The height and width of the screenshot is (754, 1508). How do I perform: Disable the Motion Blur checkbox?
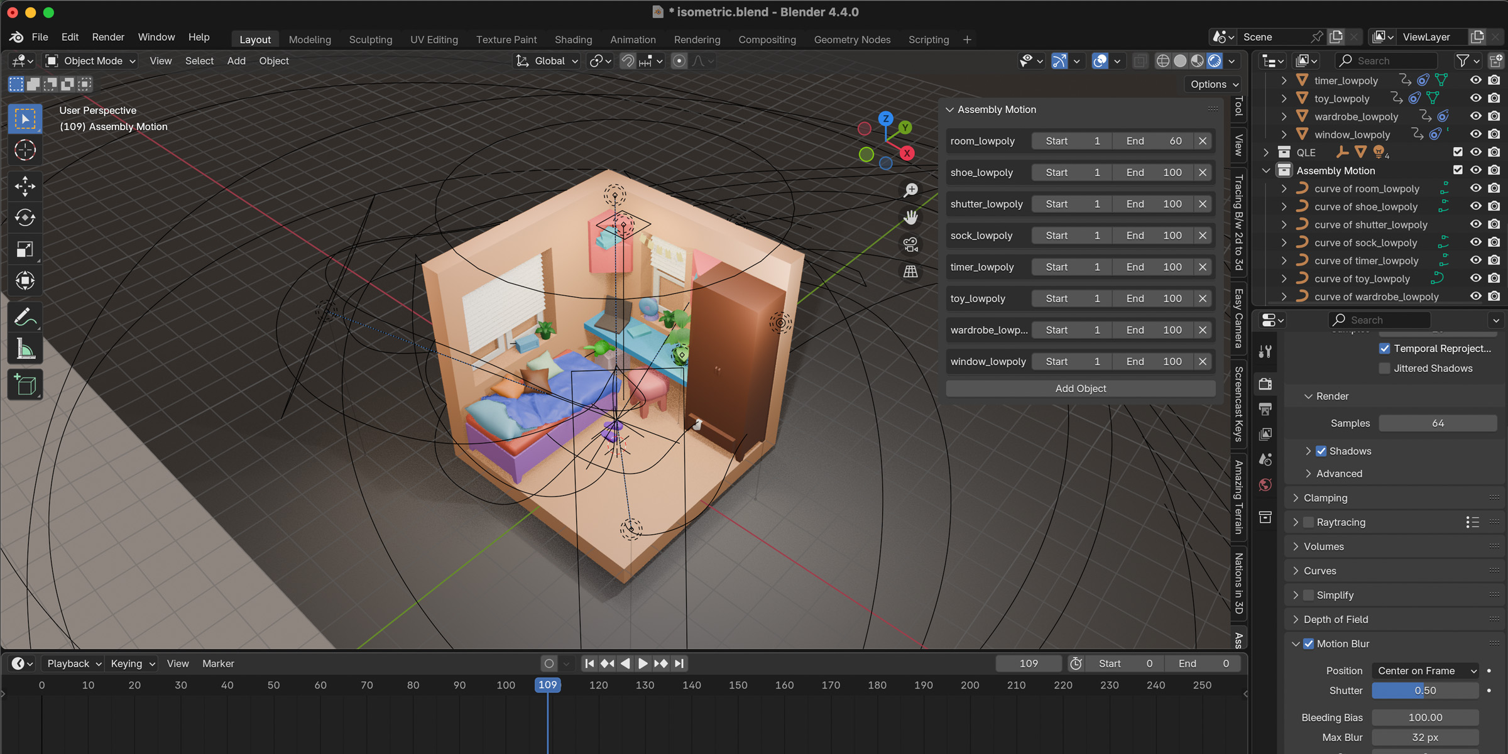(1309, 643)
